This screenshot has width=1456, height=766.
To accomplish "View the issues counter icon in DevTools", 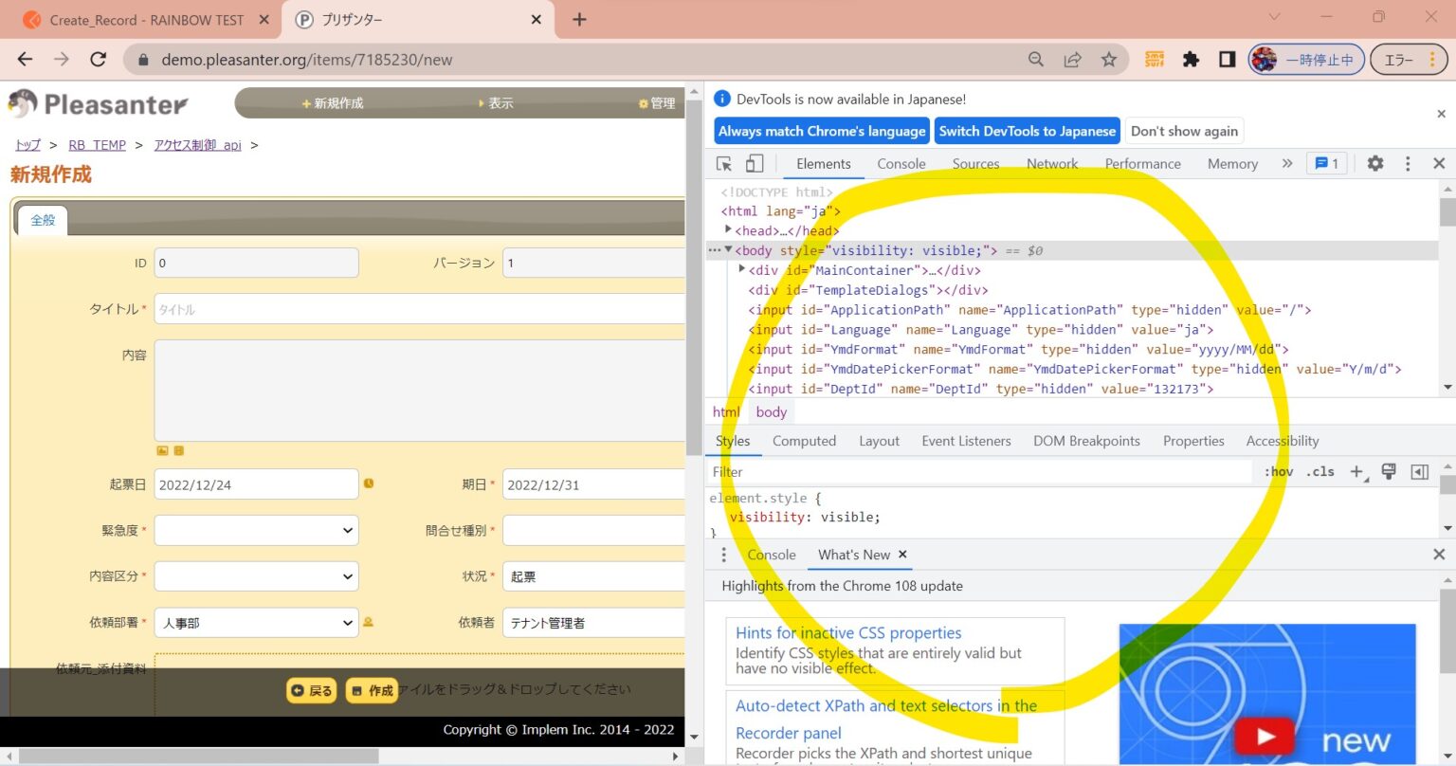I will [1326, 163].
